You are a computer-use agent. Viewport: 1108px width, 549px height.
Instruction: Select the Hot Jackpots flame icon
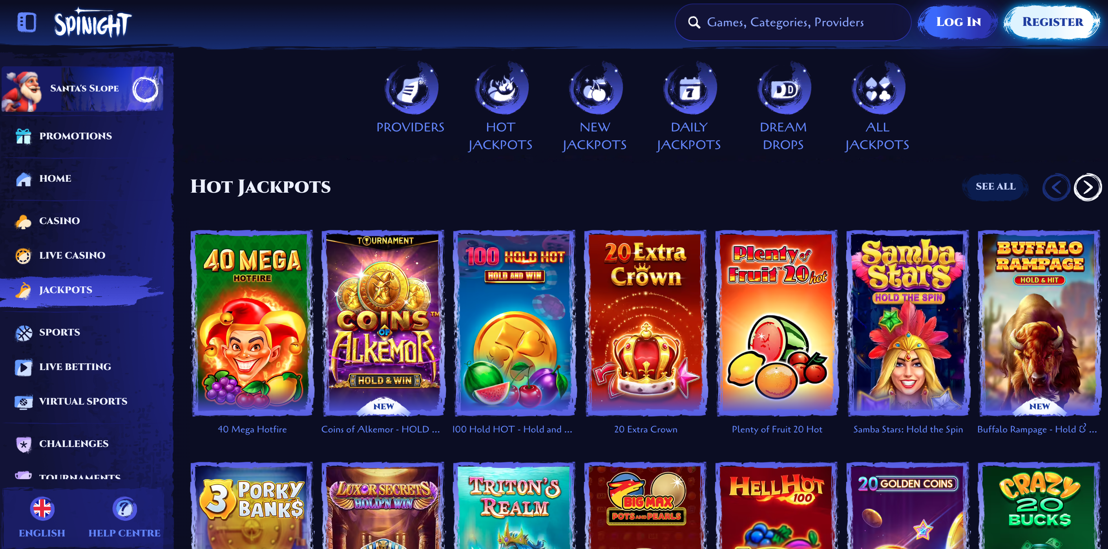tap(501, 88)
